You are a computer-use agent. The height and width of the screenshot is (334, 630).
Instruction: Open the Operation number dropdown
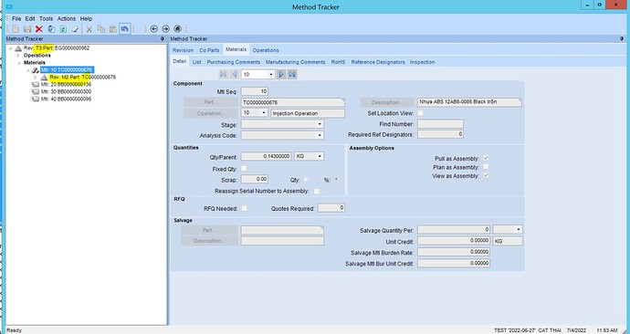264,113
